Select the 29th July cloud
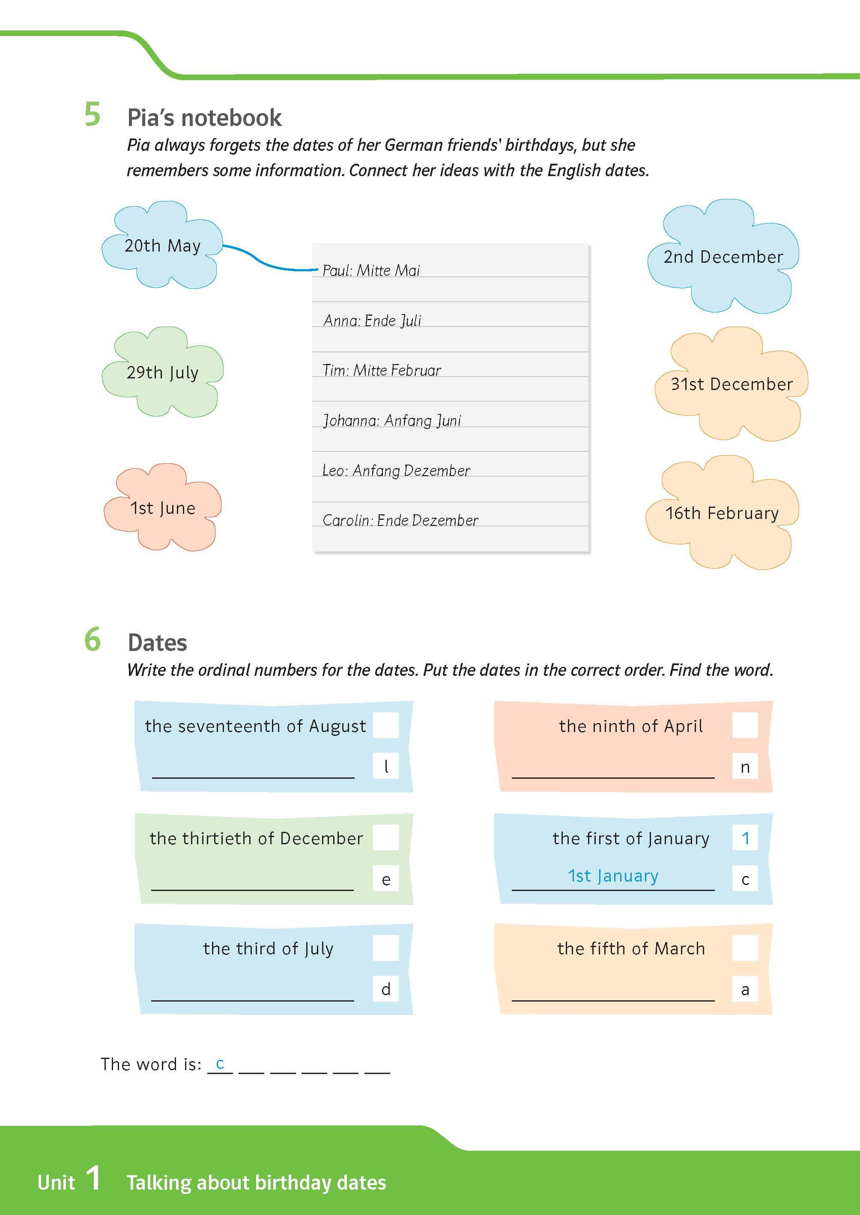 click(x=162, y=372)
